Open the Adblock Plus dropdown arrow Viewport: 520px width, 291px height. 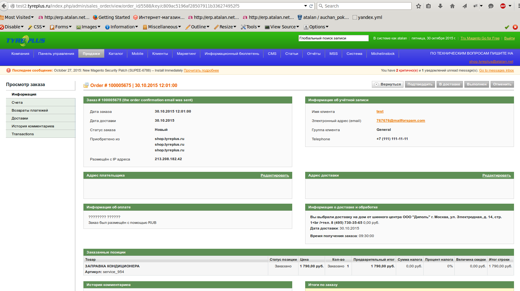coord(510,6)
